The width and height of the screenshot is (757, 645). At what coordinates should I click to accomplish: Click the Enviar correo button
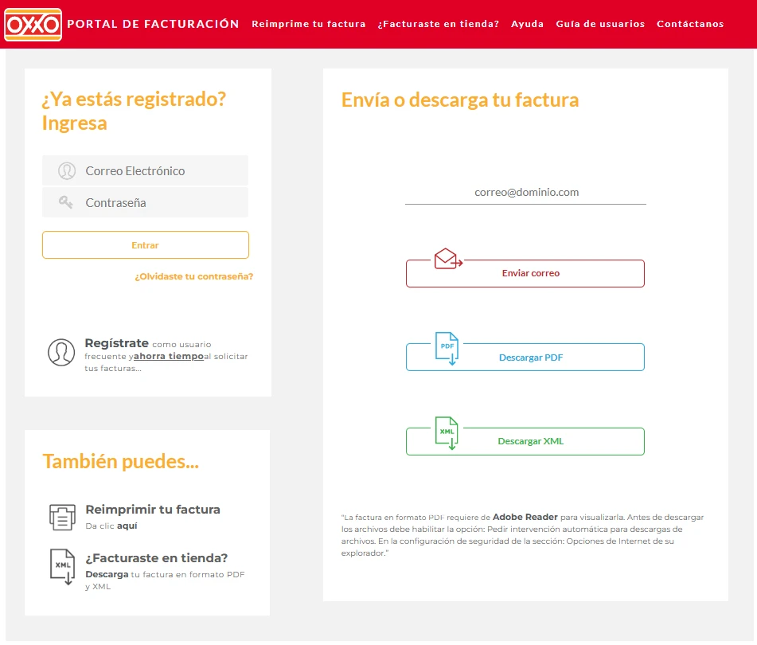[525, 273]
